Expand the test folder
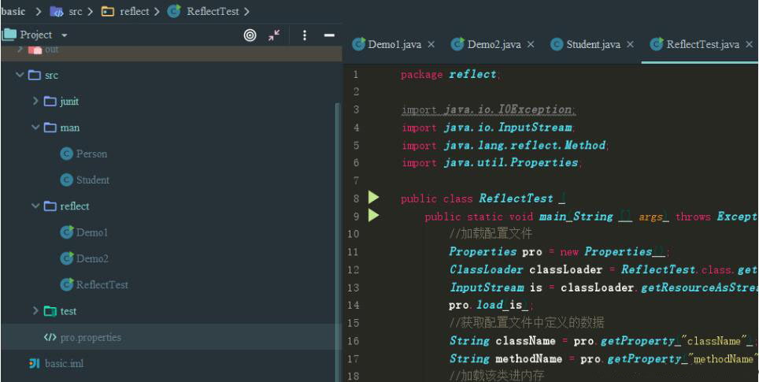Screen dimensions: 759x382 pyautogui.click(x=36, y=311)
